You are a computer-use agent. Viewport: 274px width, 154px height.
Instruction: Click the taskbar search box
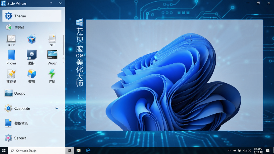point(37,151)
